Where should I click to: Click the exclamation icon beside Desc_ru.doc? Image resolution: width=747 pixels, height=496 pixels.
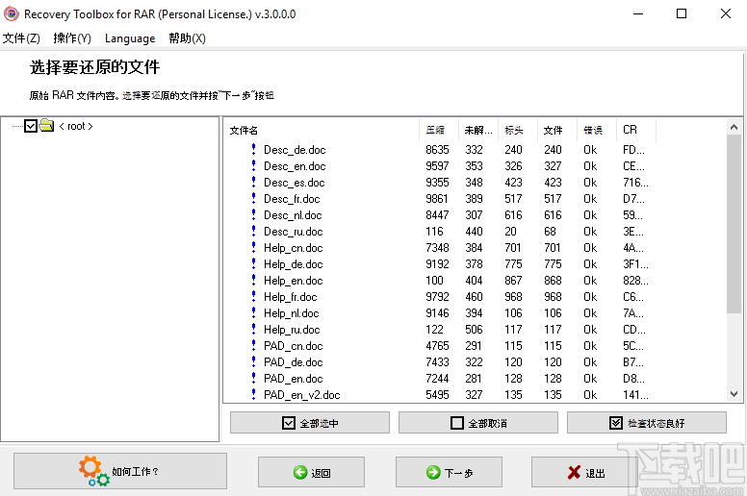(253, 231)
